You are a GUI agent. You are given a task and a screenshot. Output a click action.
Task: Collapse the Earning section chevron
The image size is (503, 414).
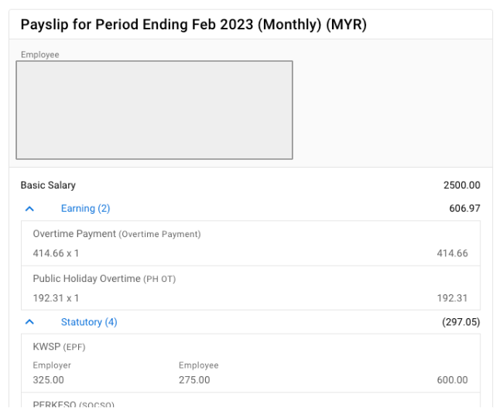(x=29, y=209)
